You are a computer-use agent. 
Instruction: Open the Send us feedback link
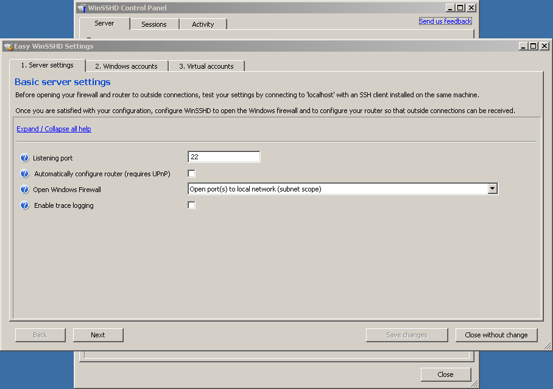[x=445, y=20]
